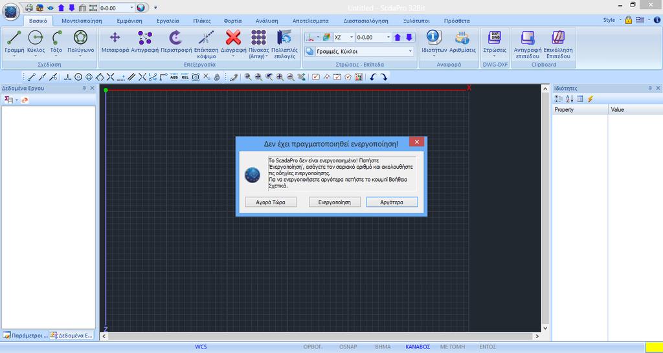Switch to the Διαστασιολόγηση ribbon tab
This screenshot has height=353, width=663.
[x=366, y=21]
